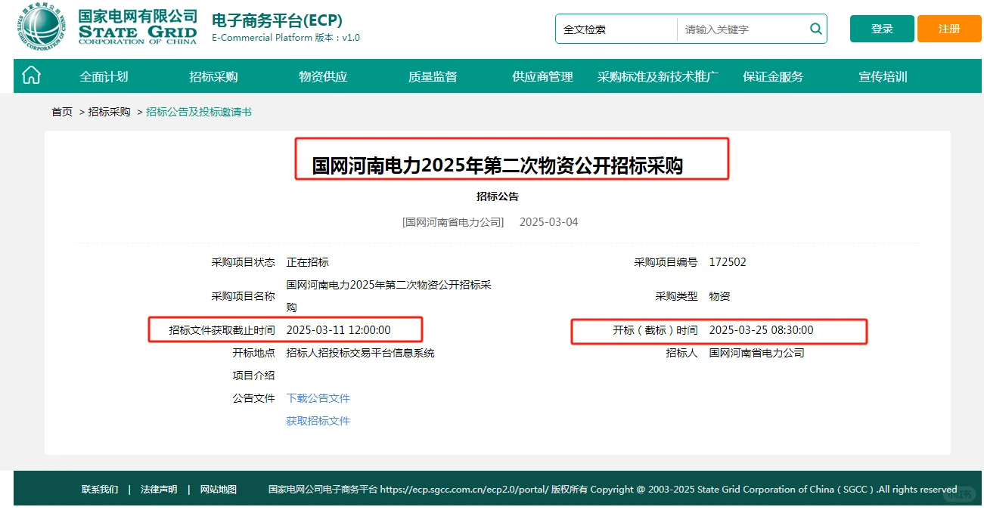Click the 招标公告 subtitle
Image resolution: width=984 pixels, height=510 pixels.
[x=498, y=196]
